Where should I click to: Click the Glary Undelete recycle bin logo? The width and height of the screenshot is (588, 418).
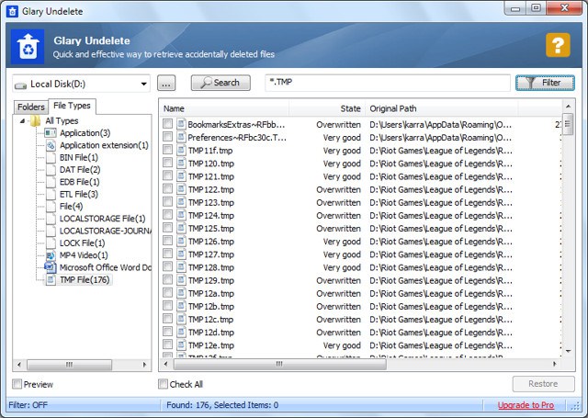point(28,47)
